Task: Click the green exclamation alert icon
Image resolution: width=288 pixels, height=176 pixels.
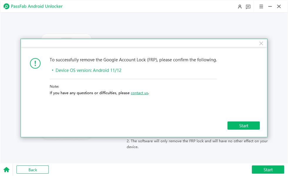Action: click(x=35, y=63)
